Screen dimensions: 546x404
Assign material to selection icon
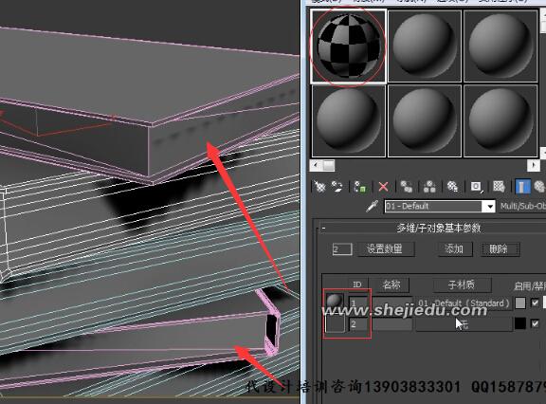click(x=359, y=187)
